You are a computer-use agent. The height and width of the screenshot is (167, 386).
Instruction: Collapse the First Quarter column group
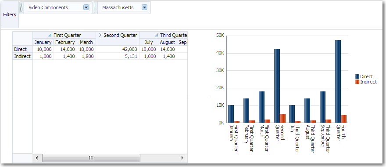[50, 35]
